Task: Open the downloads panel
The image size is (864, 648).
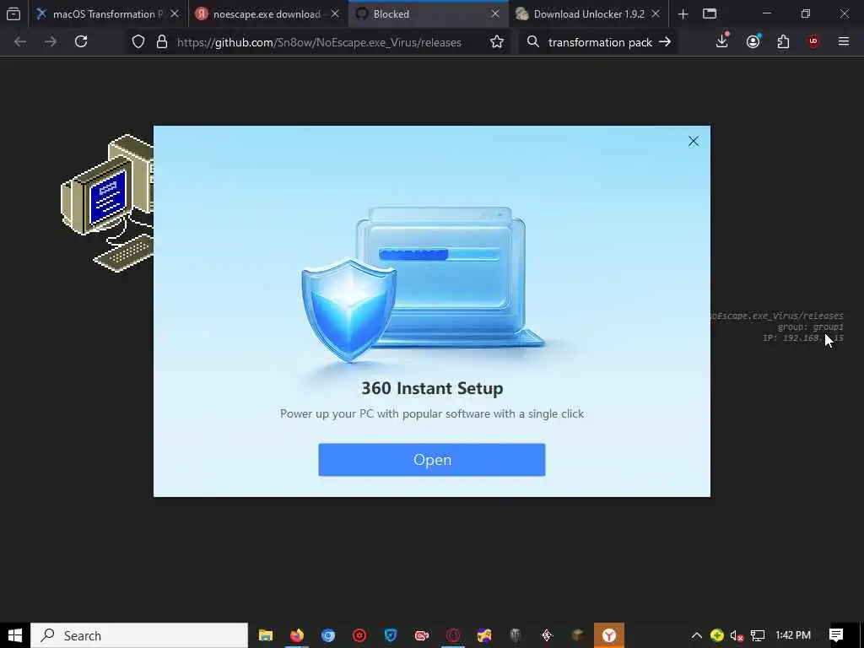Action: point(722,40)
